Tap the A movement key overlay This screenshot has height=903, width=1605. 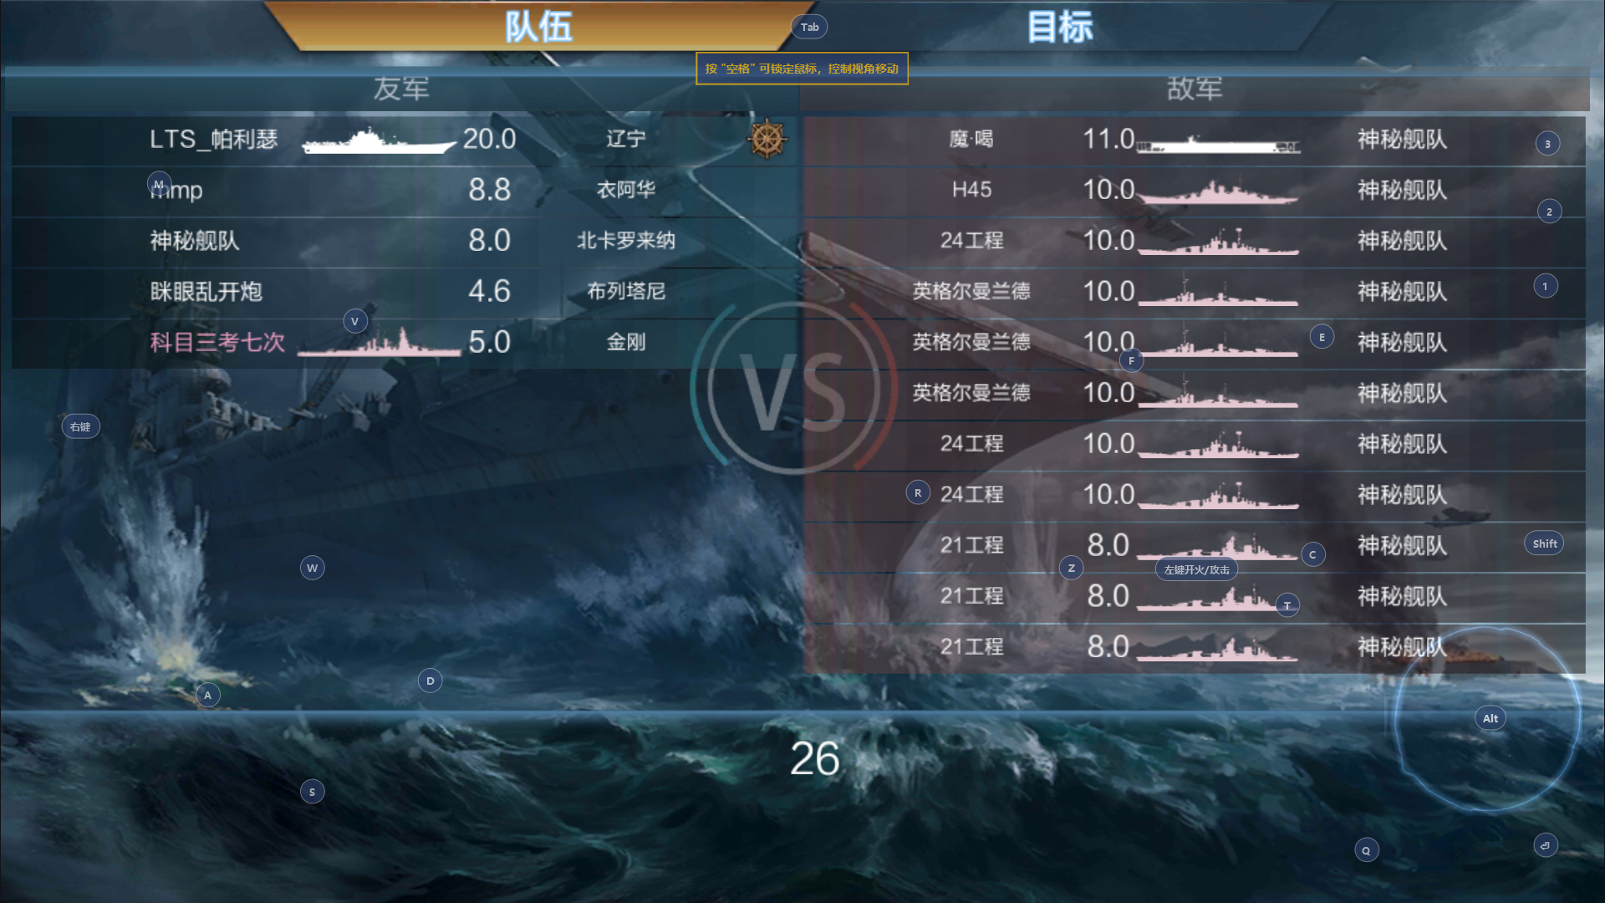pyautogui.click(x=207, y=695)
